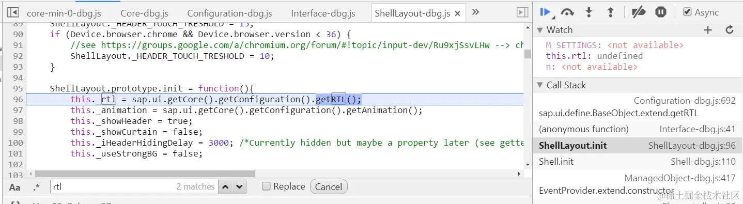Click the horizontal code scrollbar

click(145, 174)
